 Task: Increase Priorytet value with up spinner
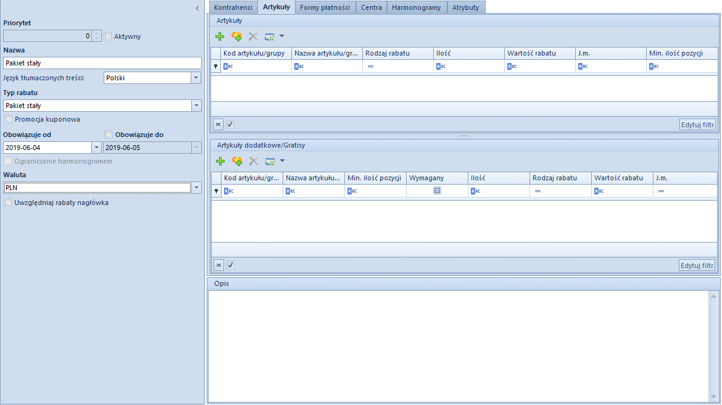(97, 33)
